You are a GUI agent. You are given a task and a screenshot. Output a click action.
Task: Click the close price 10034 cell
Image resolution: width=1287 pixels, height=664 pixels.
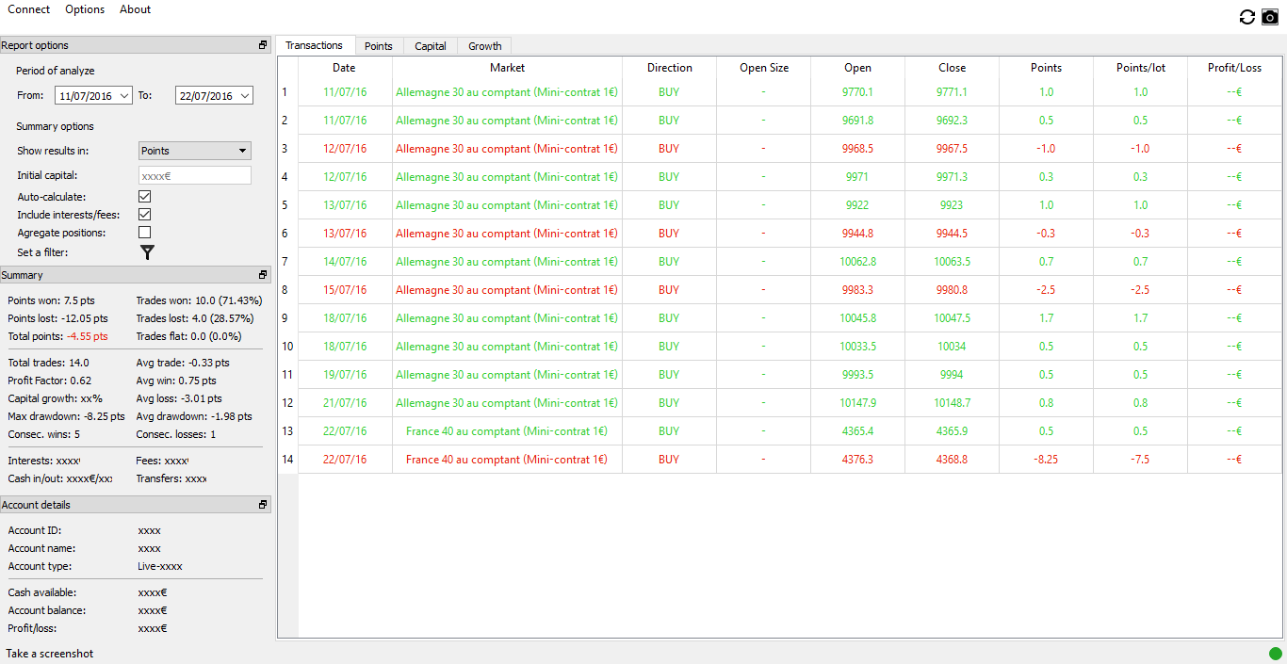953,347
